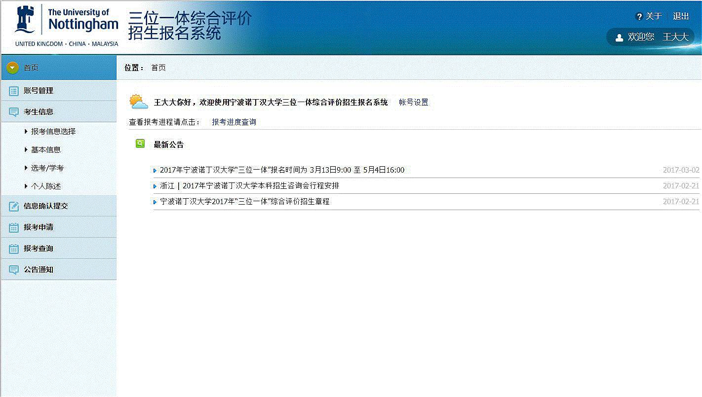Click the calendar icon beside 报考申请
Viewport: 702px width, 397px height.
[14, 227]
